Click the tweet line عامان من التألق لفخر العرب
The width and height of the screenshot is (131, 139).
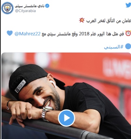(x=109, y=21)
